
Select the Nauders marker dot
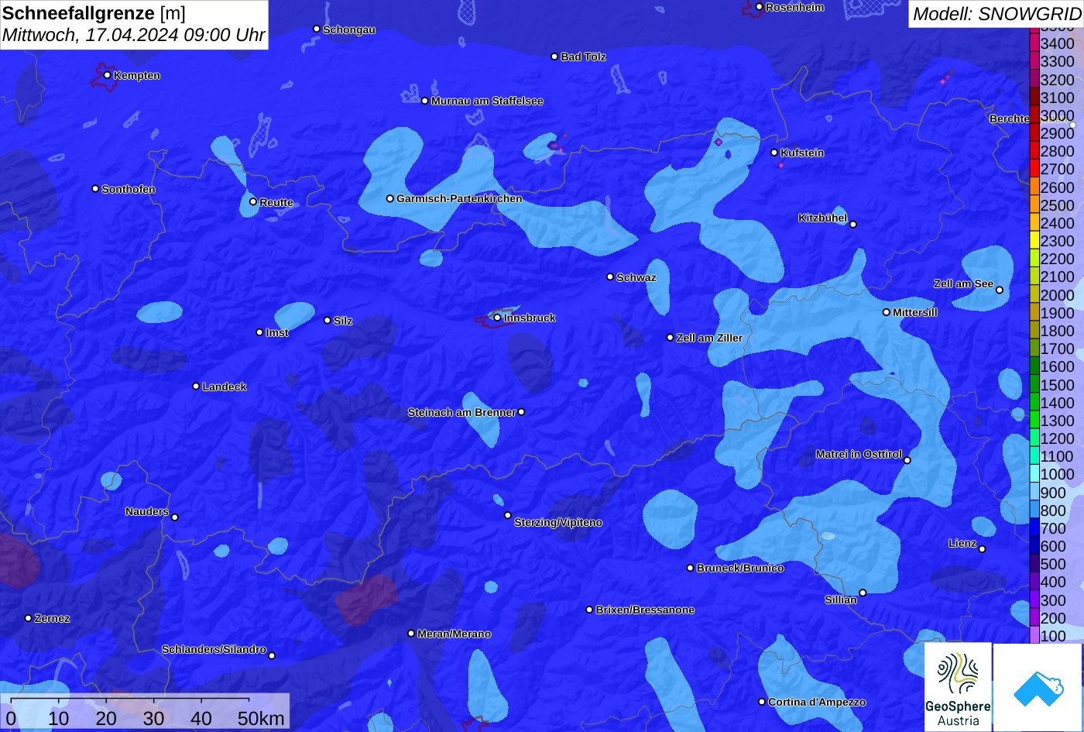(175, 517)
